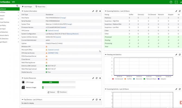Open the File Detection sidebar item

click(10, 32)
